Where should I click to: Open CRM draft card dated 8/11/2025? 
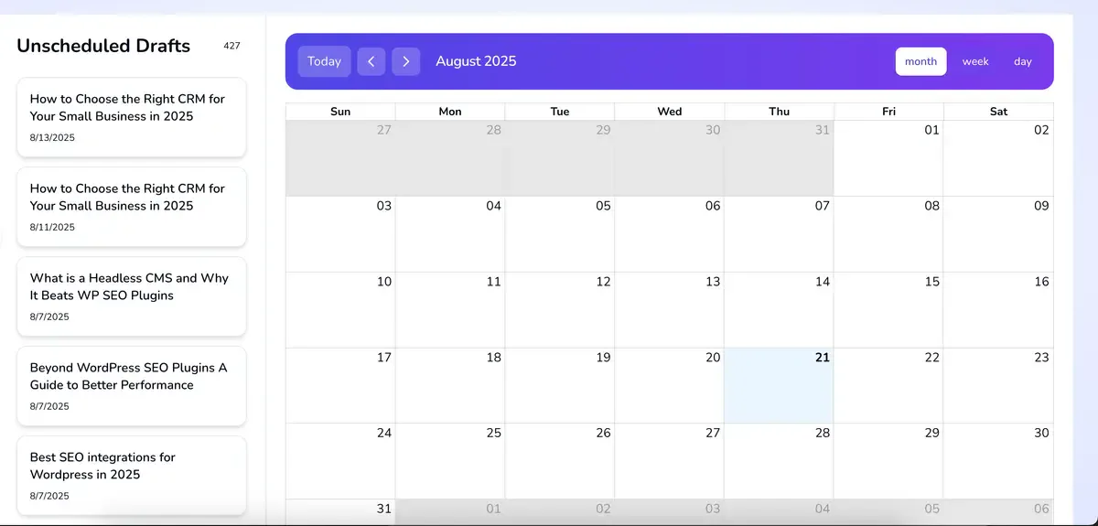click(132, 207)
